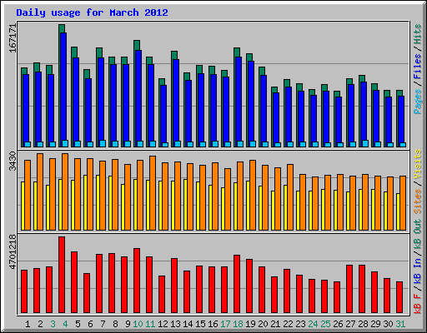Click day label 29 on the x-axis
Image resolution: width=427 pixels, height=333 pixels.
(x=375, y=324)
